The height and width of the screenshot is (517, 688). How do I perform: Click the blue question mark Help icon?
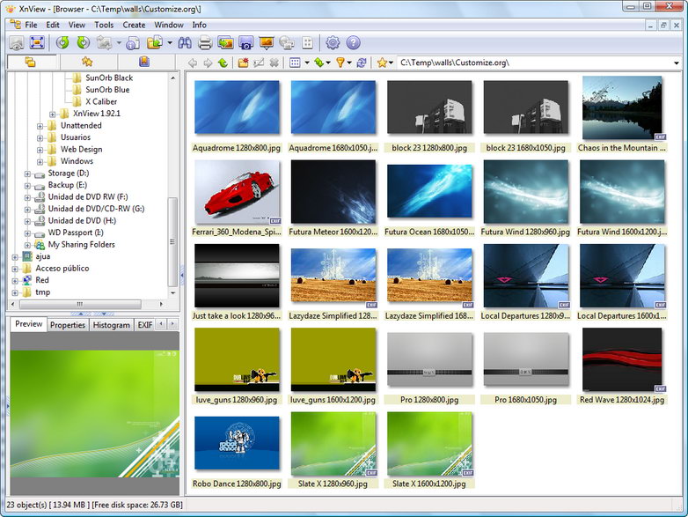(x=354, y=42)
